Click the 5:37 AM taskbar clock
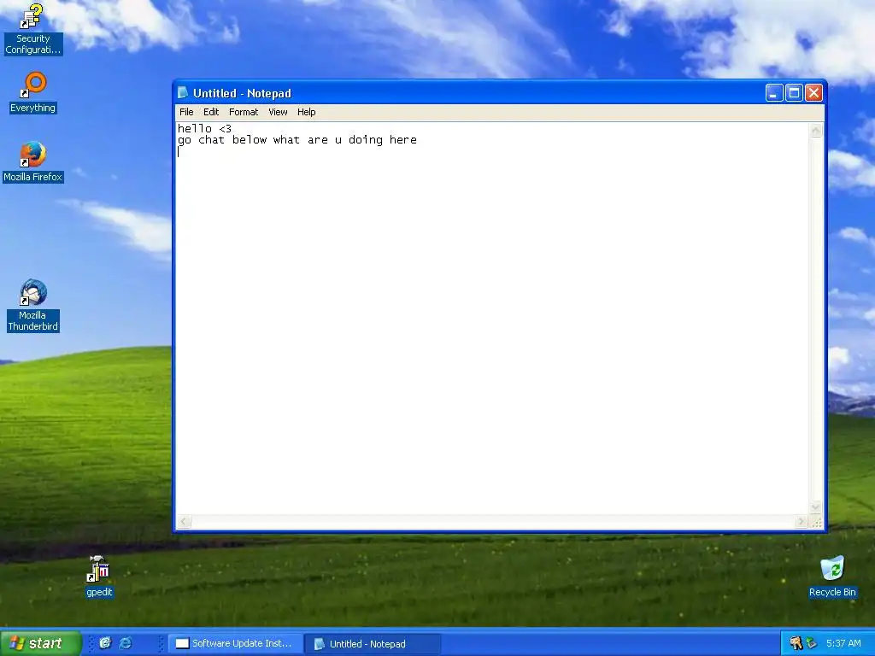The width and height of the screenshot is (875, 656). [843, 643]
